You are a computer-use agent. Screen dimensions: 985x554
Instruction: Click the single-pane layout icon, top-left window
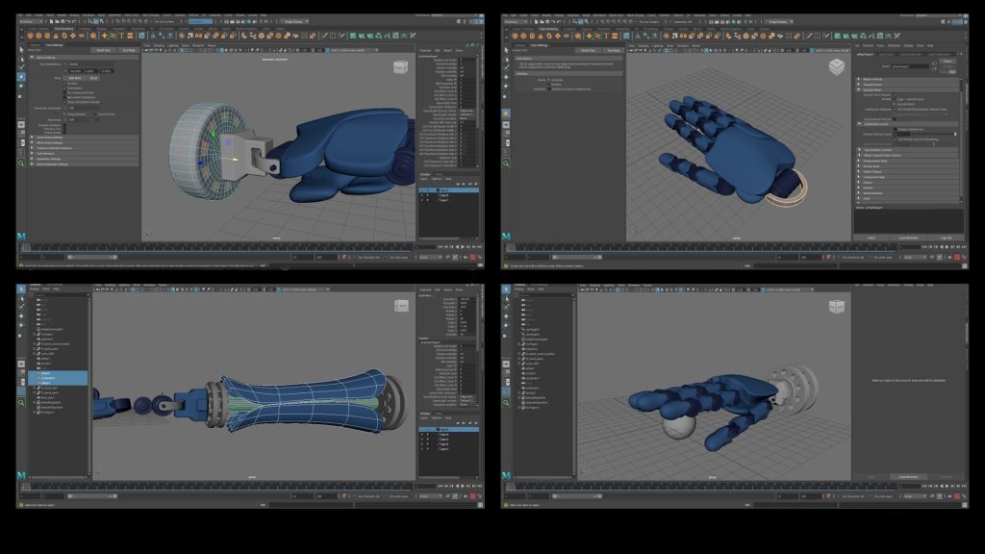21,124
